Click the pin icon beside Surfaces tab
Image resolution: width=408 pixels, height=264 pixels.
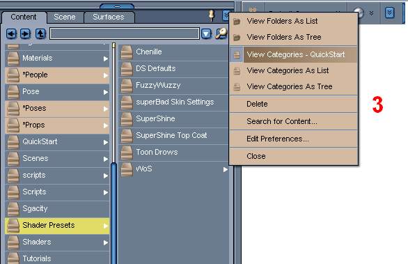(x=212, y=15)
